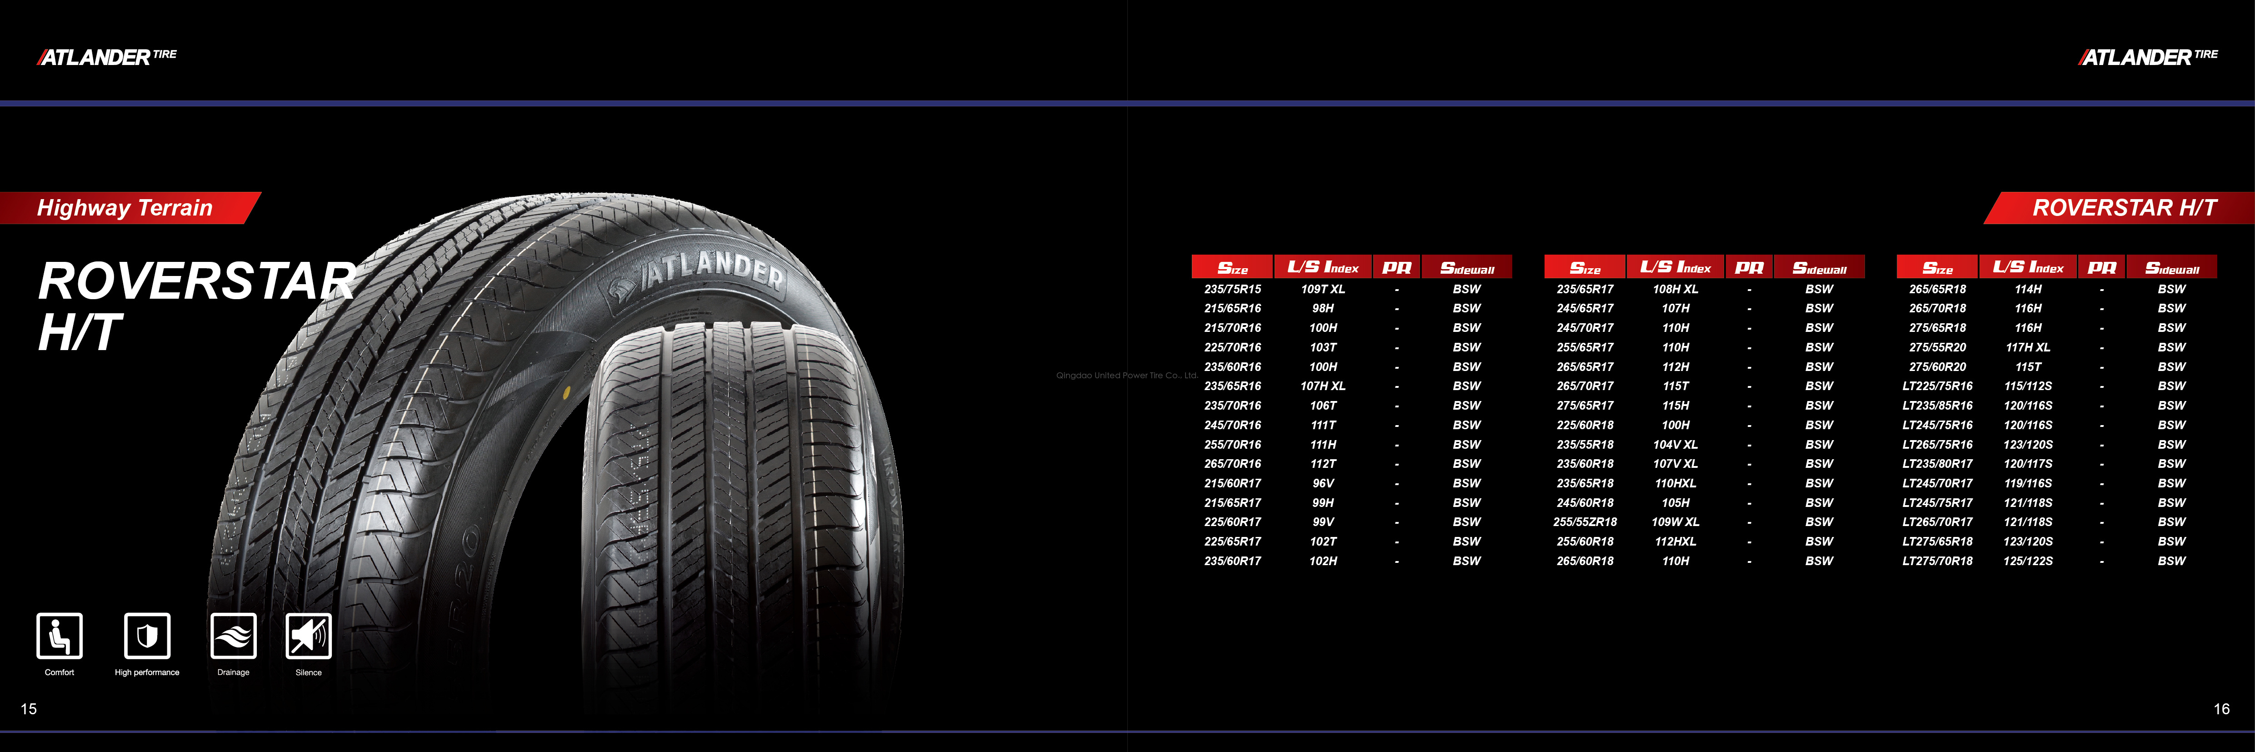Click the Atlander Tire logo on right page
The height and width of the screenshot is (752, 2255).
click(2148, 57)
